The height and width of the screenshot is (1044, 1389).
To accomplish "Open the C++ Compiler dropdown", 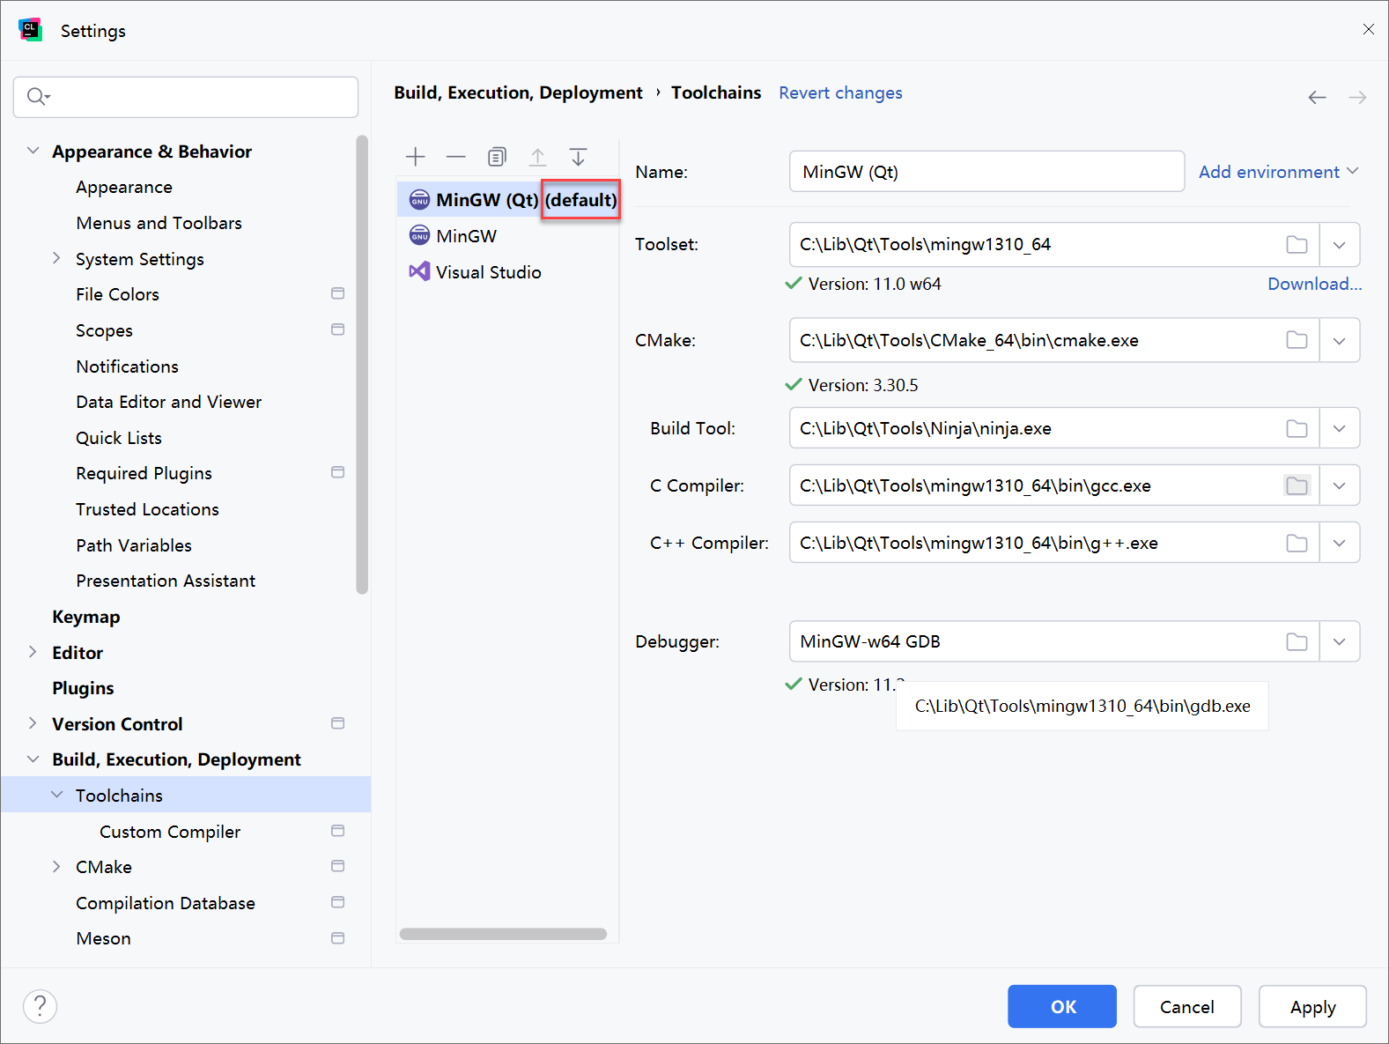I will tap(1340, 543).
